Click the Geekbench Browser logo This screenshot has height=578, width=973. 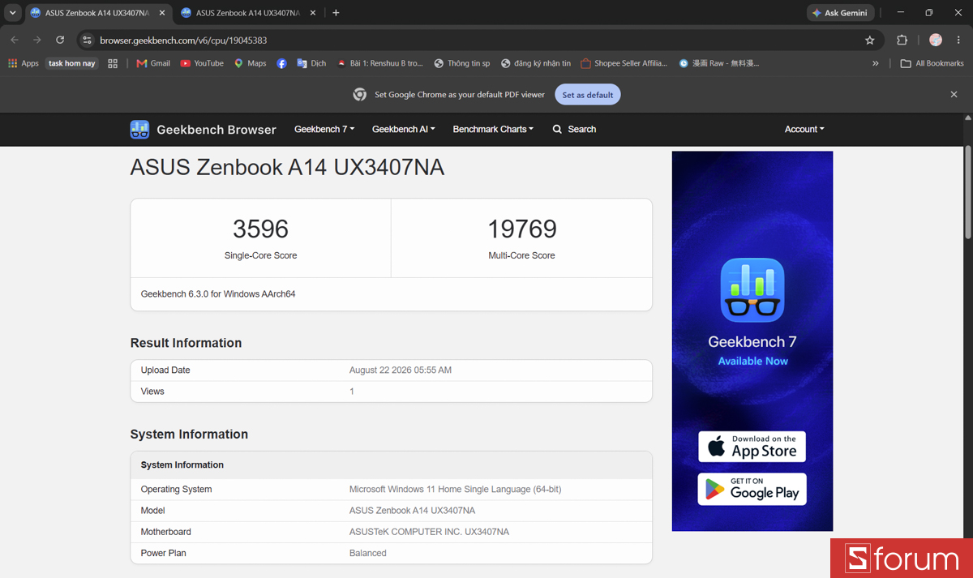(x=204, y=130)
